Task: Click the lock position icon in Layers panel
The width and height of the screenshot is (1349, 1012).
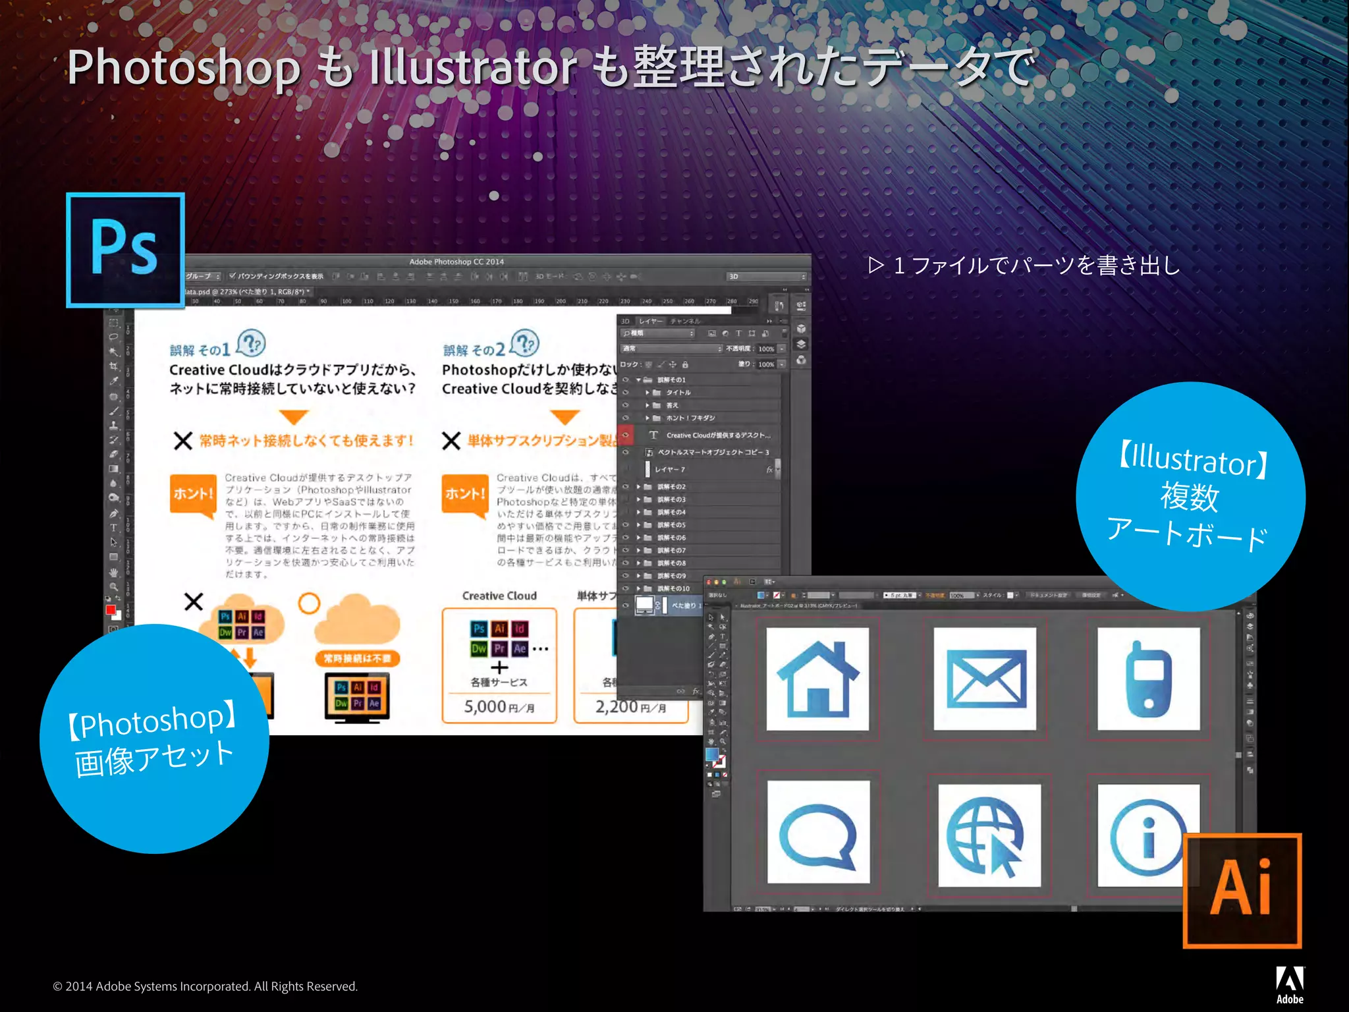Action: [673, 364]
